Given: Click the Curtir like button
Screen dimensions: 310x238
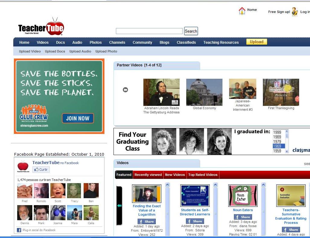Looking at the screenshot, I should tap(41, 170).
